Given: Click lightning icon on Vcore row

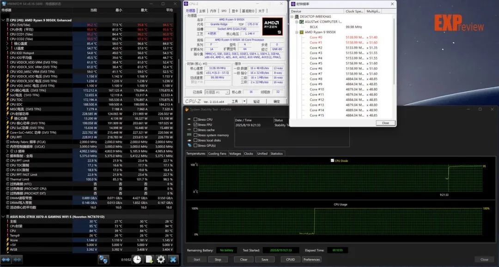Looking at the screenshot, I should coord(8,240).
